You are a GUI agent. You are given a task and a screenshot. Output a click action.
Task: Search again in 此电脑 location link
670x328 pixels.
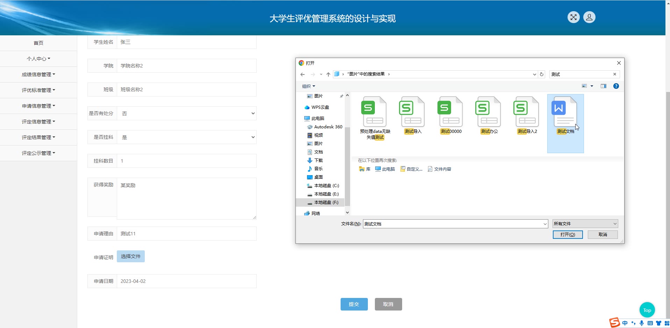(x=385, y=169)
